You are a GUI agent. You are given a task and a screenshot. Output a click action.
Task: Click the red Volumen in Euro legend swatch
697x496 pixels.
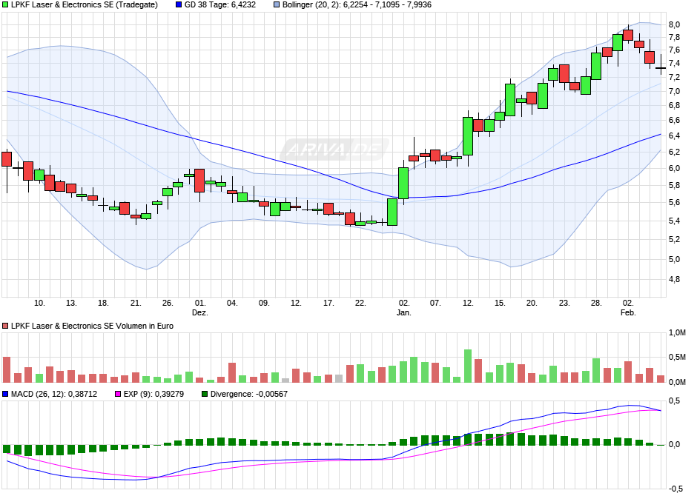(5, 326)
